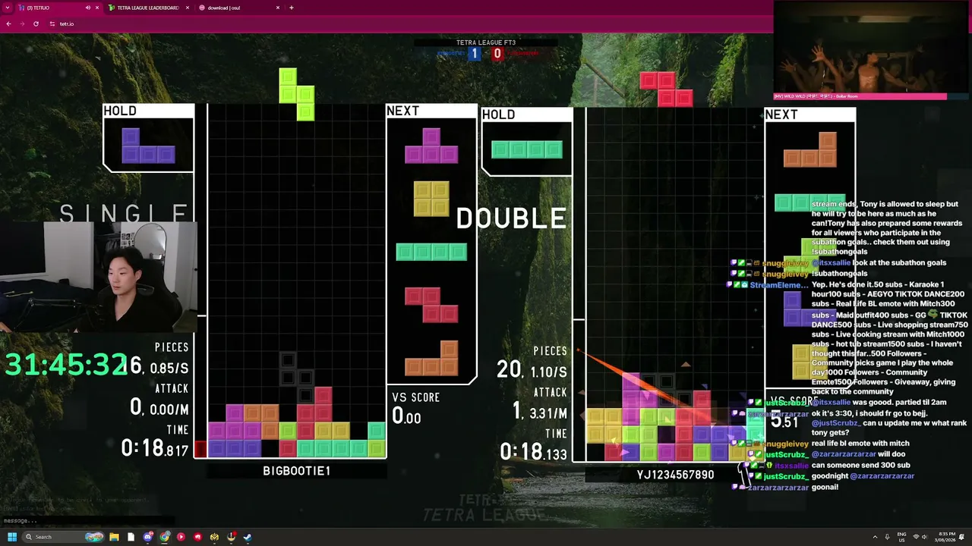Open the clock showing 8:35 PM

pyautogui.click(x=947, y=537)
